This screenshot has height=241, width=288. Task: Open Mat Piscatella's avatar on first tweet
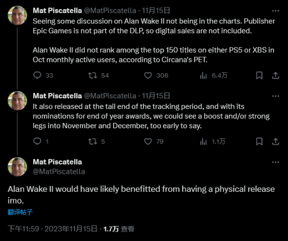pyautogui.click(x=18, y=15)
